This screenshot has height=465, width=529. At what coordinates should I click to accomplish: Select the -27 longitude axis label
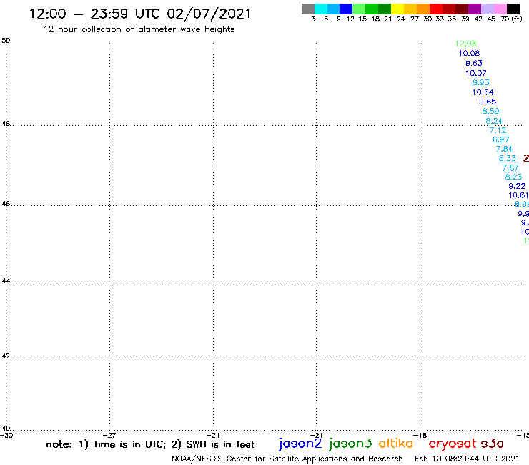[x=109, y=435]
